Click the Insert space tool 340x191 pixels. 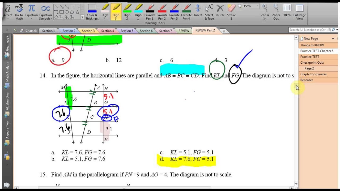(198, 11)
